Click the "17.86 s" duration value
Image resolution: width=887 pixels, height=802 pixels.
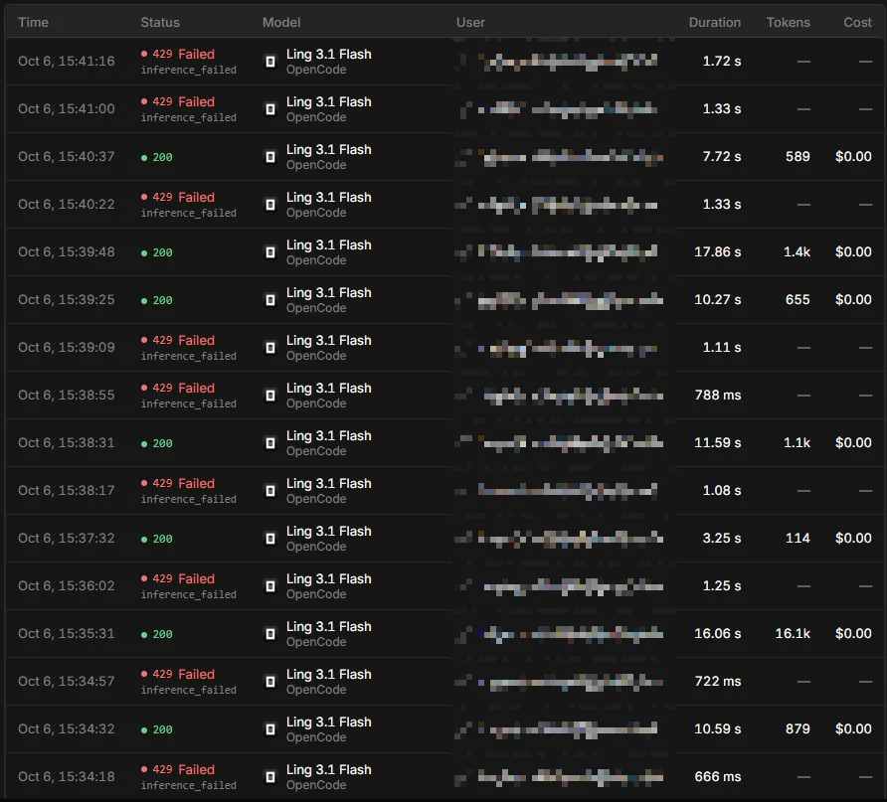pyautogui.click(x=717, y=252)
